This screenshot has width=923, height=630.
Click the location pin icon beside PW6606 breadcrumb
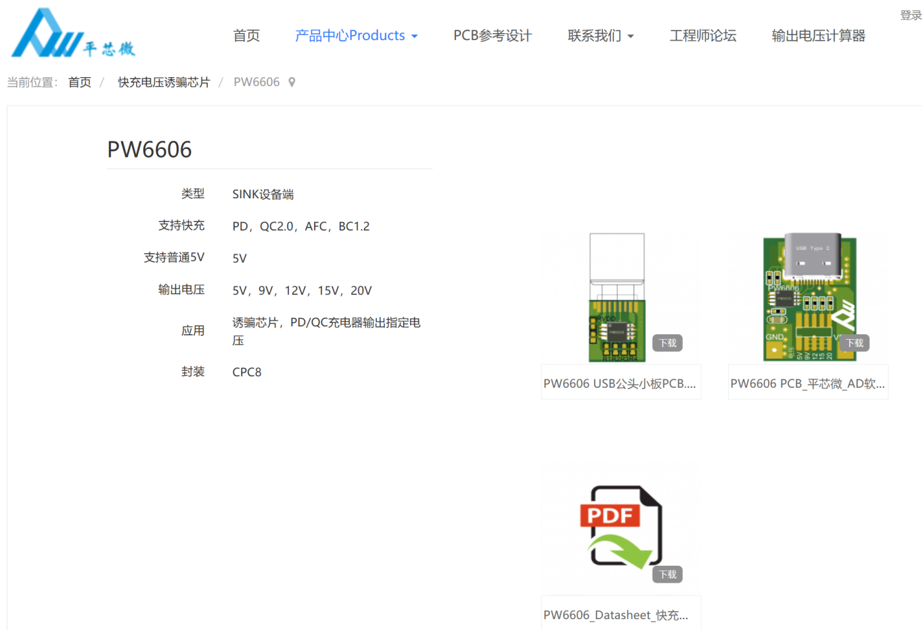pyautogui.click(x=291, y=81)
